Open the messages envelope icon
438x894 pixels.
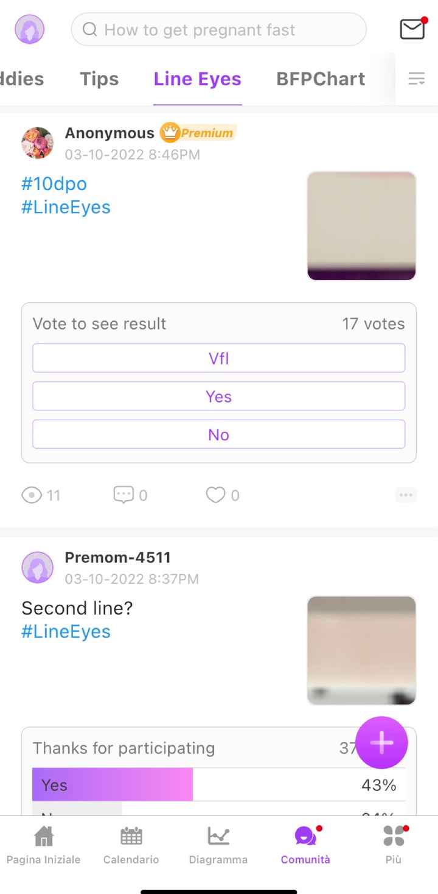point(412,29)
